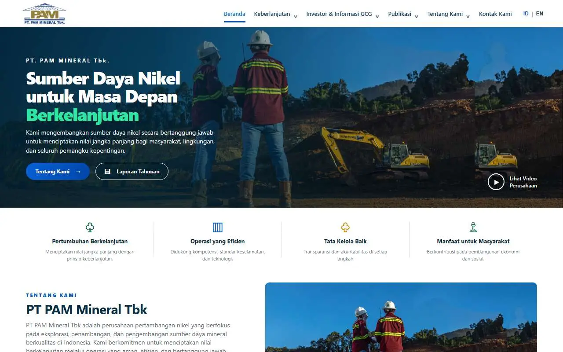Click the arrow icon in Tentang Kami button
The height and width of the screenshot is (352, 563).
(x=78, y=172)
